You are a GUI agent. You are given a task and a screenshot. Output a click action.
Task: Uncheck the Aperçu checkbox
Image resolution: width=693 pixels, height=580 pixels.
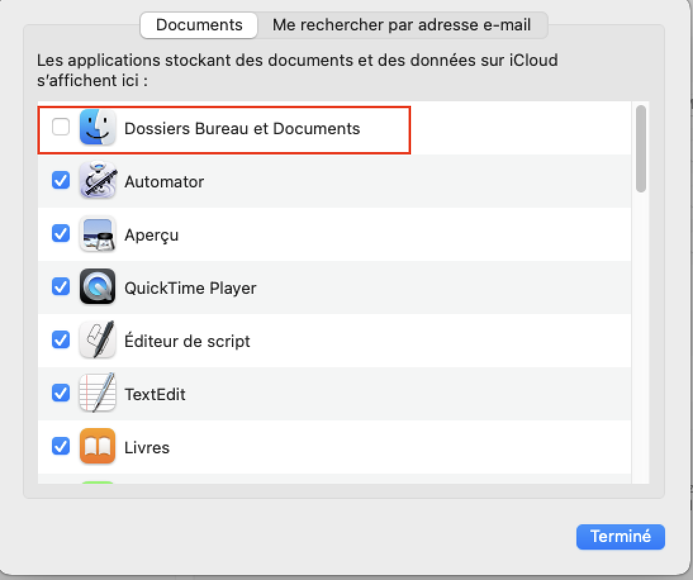61,233
